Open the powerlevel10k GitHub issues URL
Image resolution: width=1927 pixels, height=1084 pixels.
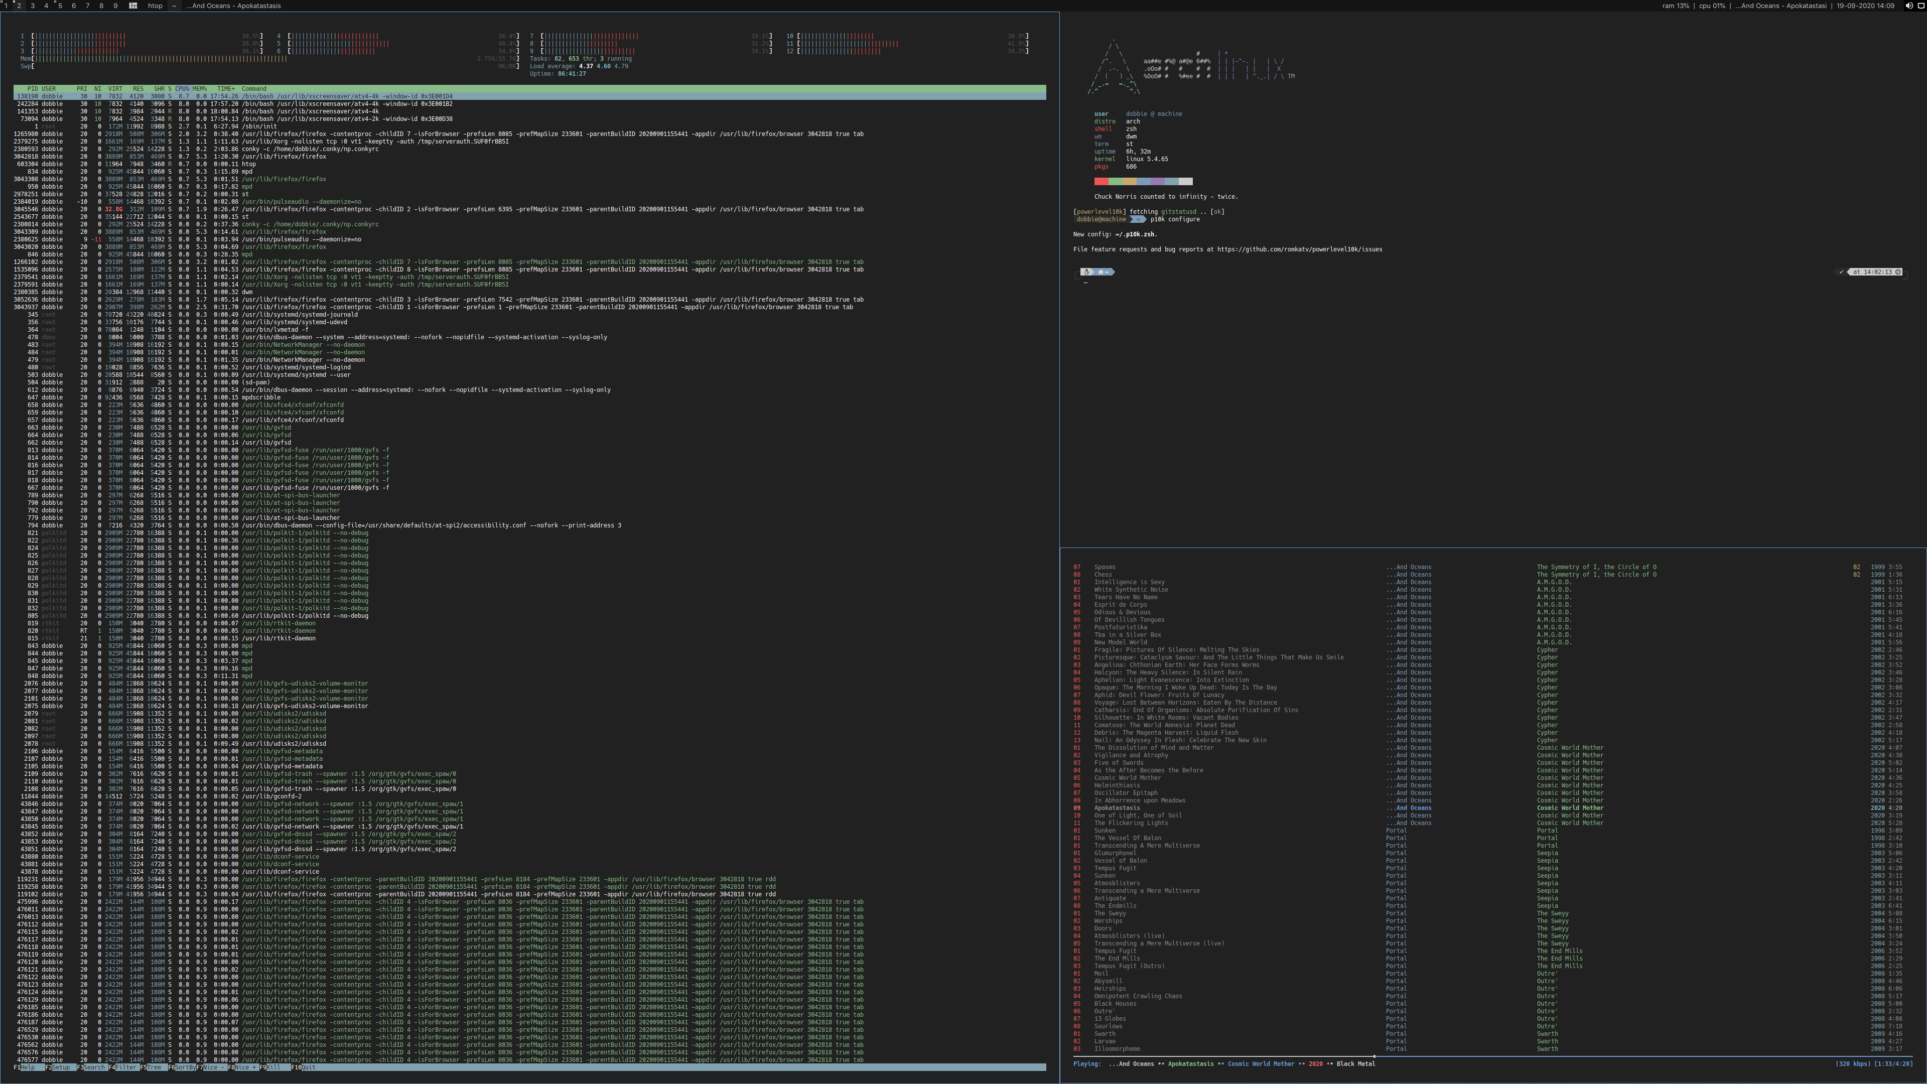pyautogui.click(x=1299, y=249)
